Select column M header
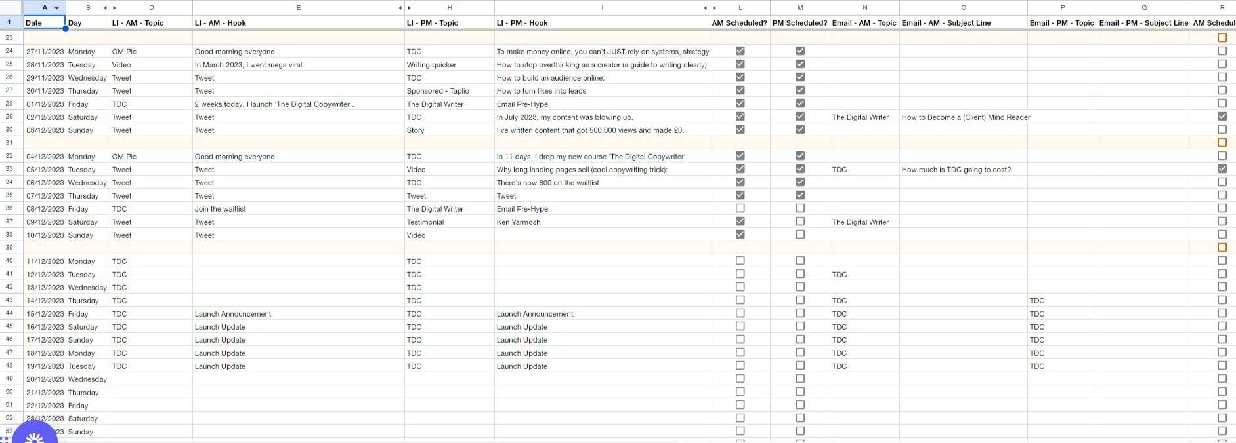The image size is (1236, 443). (799, 8)
